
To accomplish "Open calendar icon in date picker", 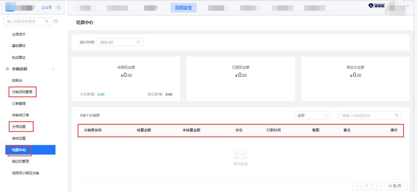I will (x=138, y=42).
